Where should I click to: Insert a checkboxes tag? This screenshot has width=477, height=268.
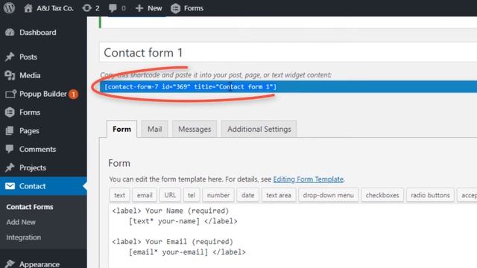coord(382,195)
